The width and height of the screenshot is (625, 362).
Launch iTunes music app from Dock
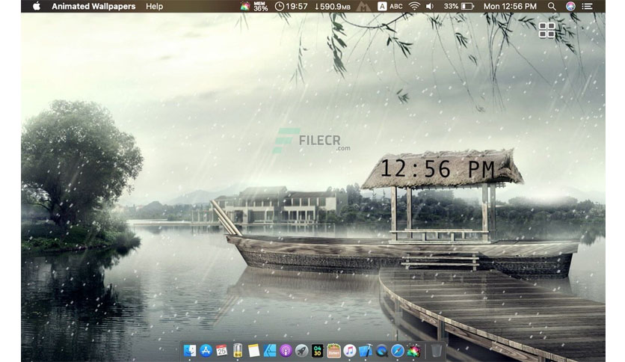click(x=350, y=351)
